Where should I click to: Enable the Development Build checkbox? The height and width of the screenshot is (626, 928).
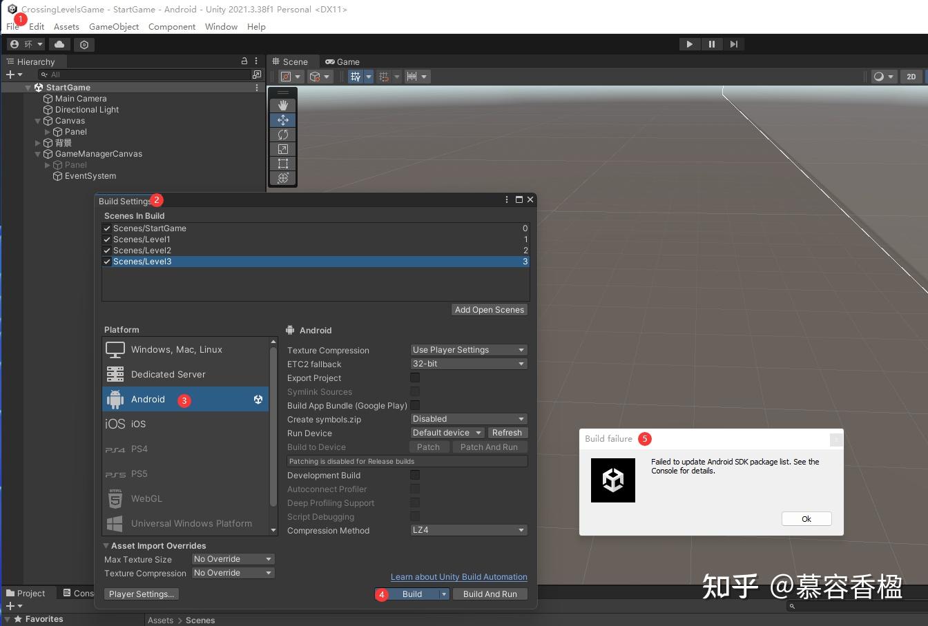(414, 475)
